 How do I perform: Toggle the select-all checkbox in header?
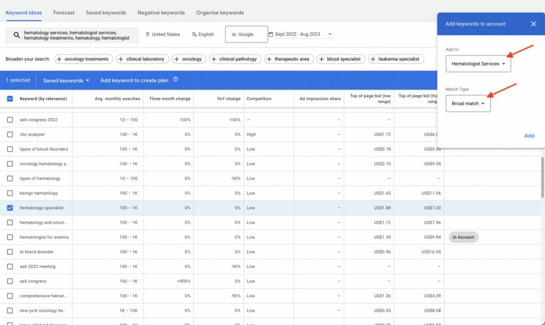pyautogui.click(x=10, y=98)
